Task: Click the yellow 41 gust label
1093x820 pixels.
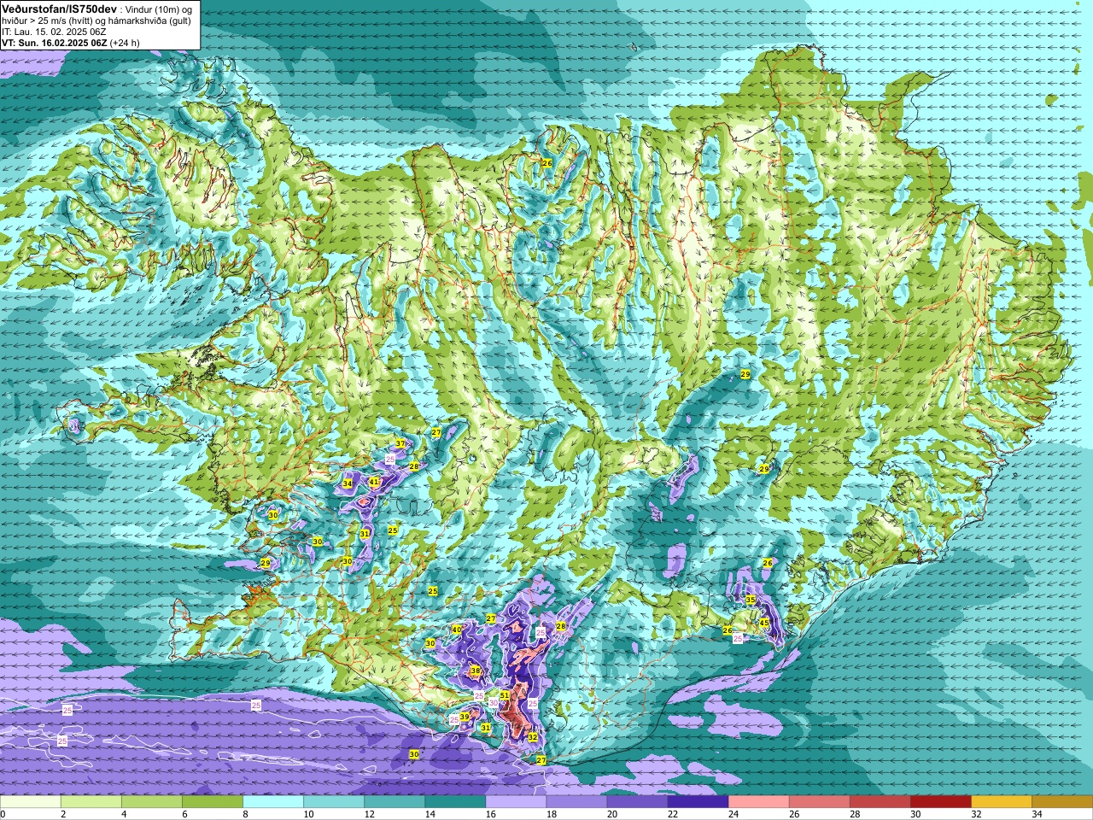Action: [x=374, y=482]
